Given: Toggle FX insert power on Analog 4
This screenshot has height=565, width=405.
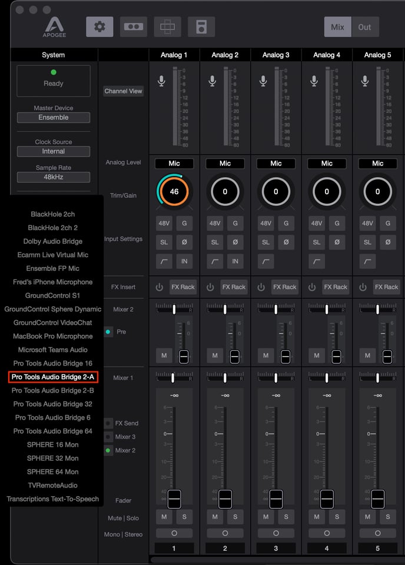Looking at the screenshot, I should 311,287.
